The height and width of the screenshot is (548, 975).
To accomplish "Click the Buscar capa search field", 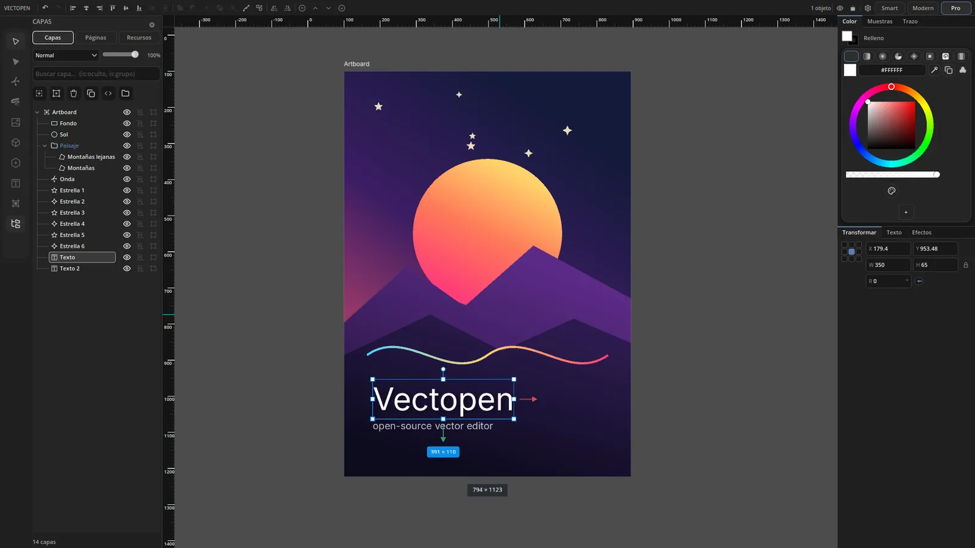I will [x=96, y=74].
